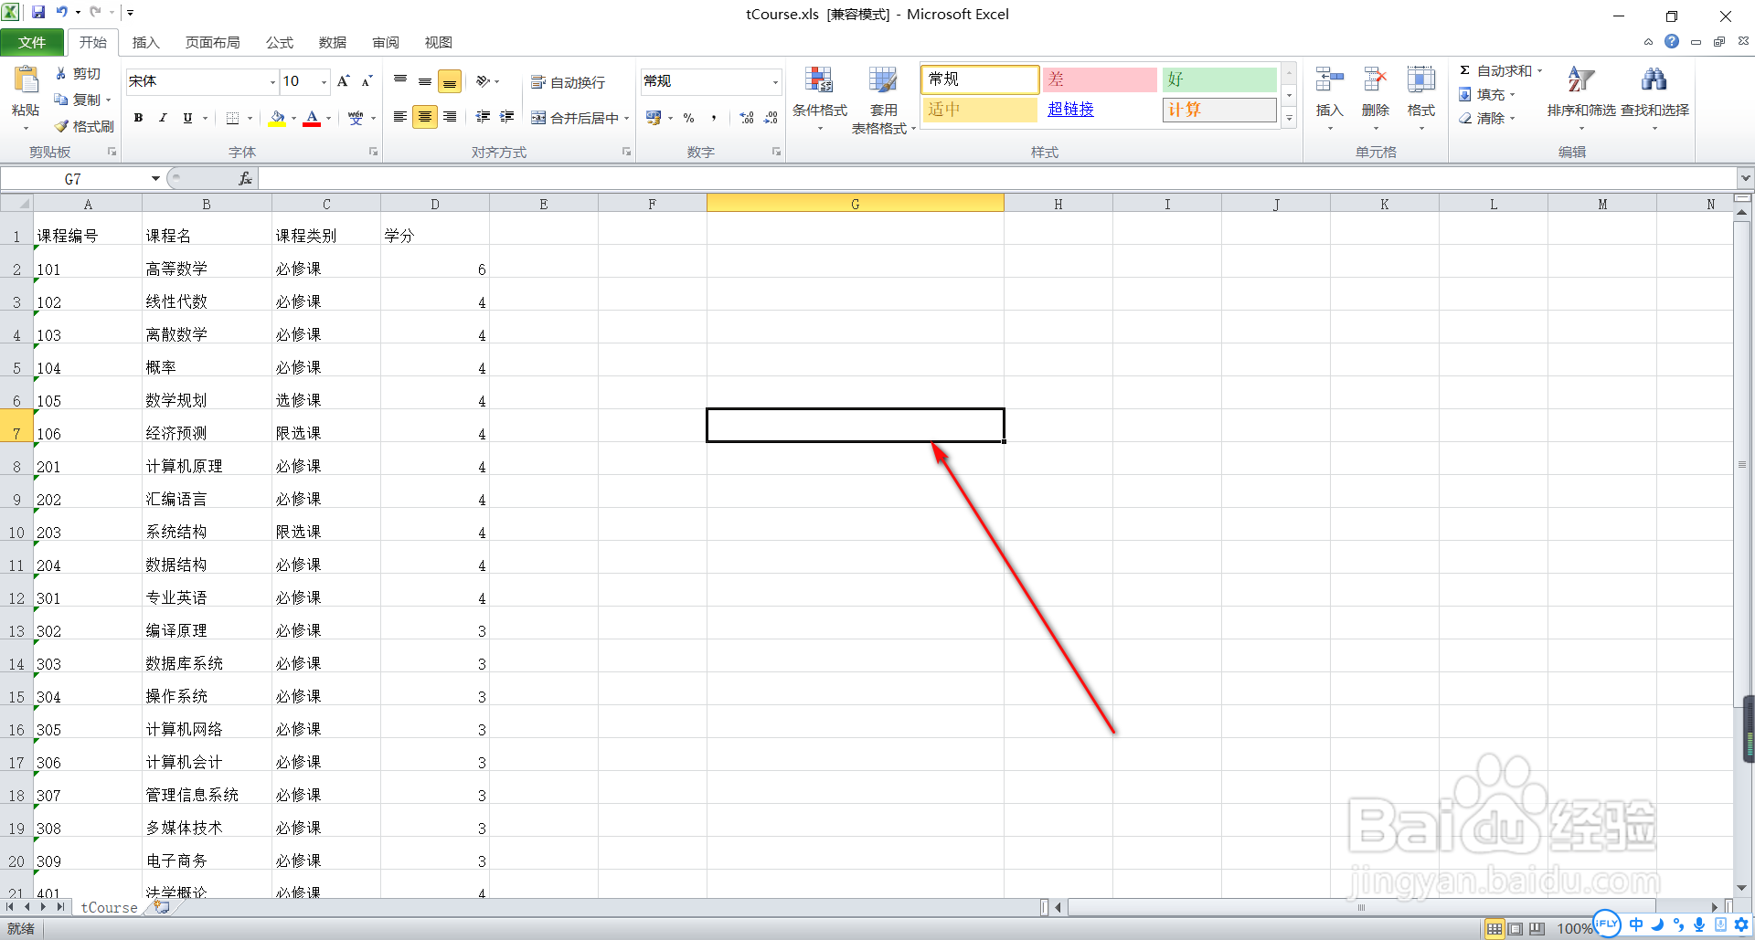1755x940 pixels.
Task: Open the font name dropdown (宋体)
Action: pyautogui.click(x=272, y=82)
